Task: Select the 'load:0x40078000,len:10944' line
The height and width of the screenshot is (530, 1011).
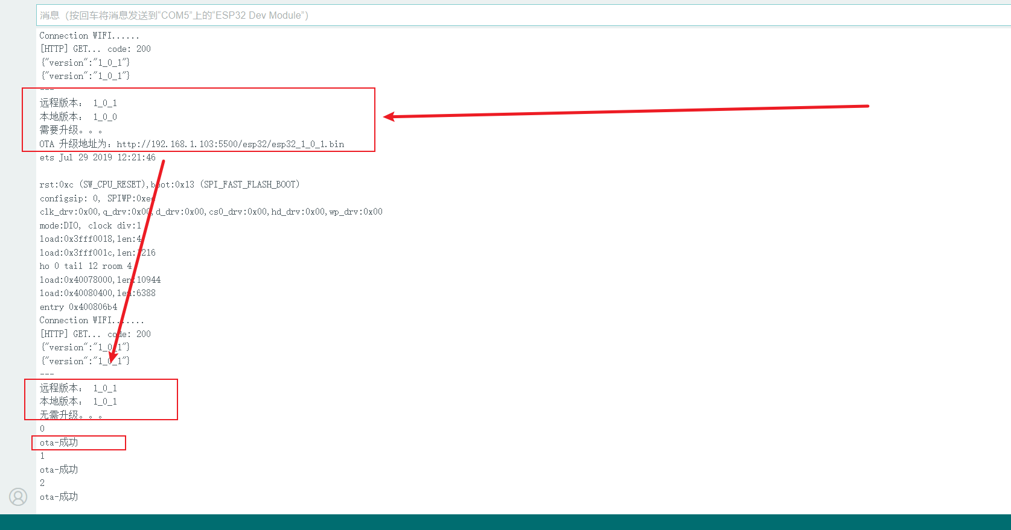Action: pos(100,280)
